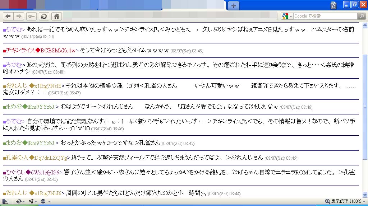368x206 pixels.
Task: Click the name チキンライス◆BCB8MvXc1w
Action: pyautogui.click(x=41, y=50)
